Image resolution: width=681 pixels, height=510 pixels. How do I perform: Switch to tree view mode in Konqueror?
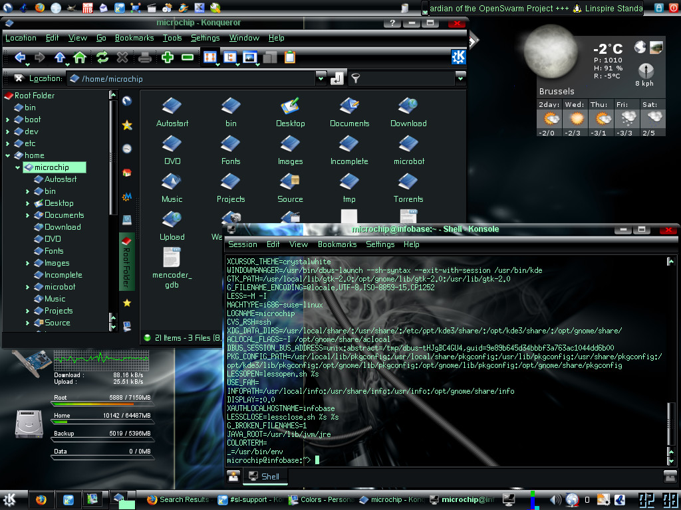pyautogui.click(x=230, y=57)
